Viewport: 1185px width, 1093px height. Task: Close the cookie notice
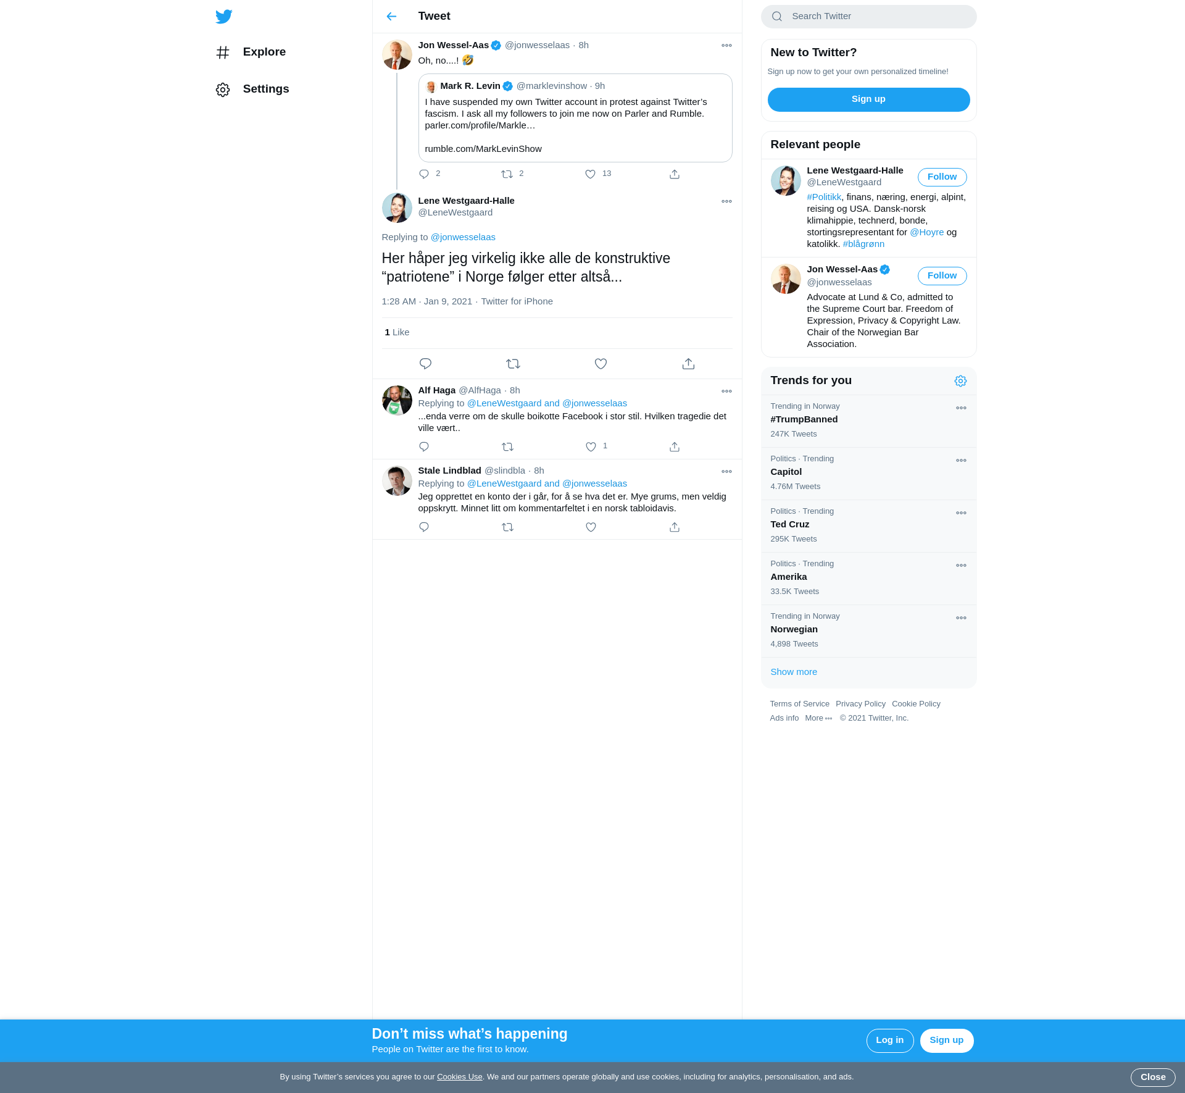pos(1153,1078)
